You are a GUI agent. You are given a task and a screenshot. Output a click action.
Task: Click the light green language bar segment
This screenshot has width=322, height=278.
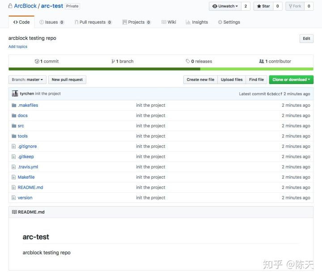click(x=257, y=69)
